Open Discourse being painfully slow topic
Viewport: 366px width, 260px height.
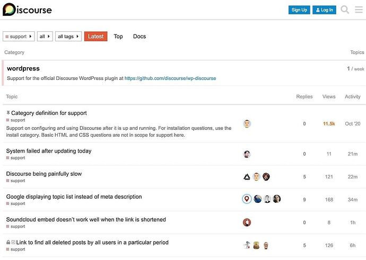pos(44,174)
